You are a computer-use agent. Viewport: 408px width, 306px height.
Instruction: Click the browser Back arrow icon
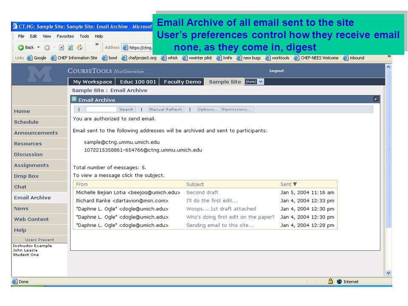21,47
